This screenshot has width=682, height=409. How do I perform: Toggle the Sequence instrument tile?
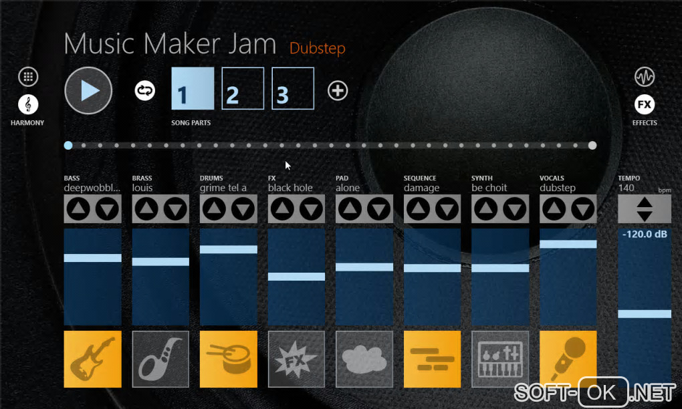[x=432, y=359]
